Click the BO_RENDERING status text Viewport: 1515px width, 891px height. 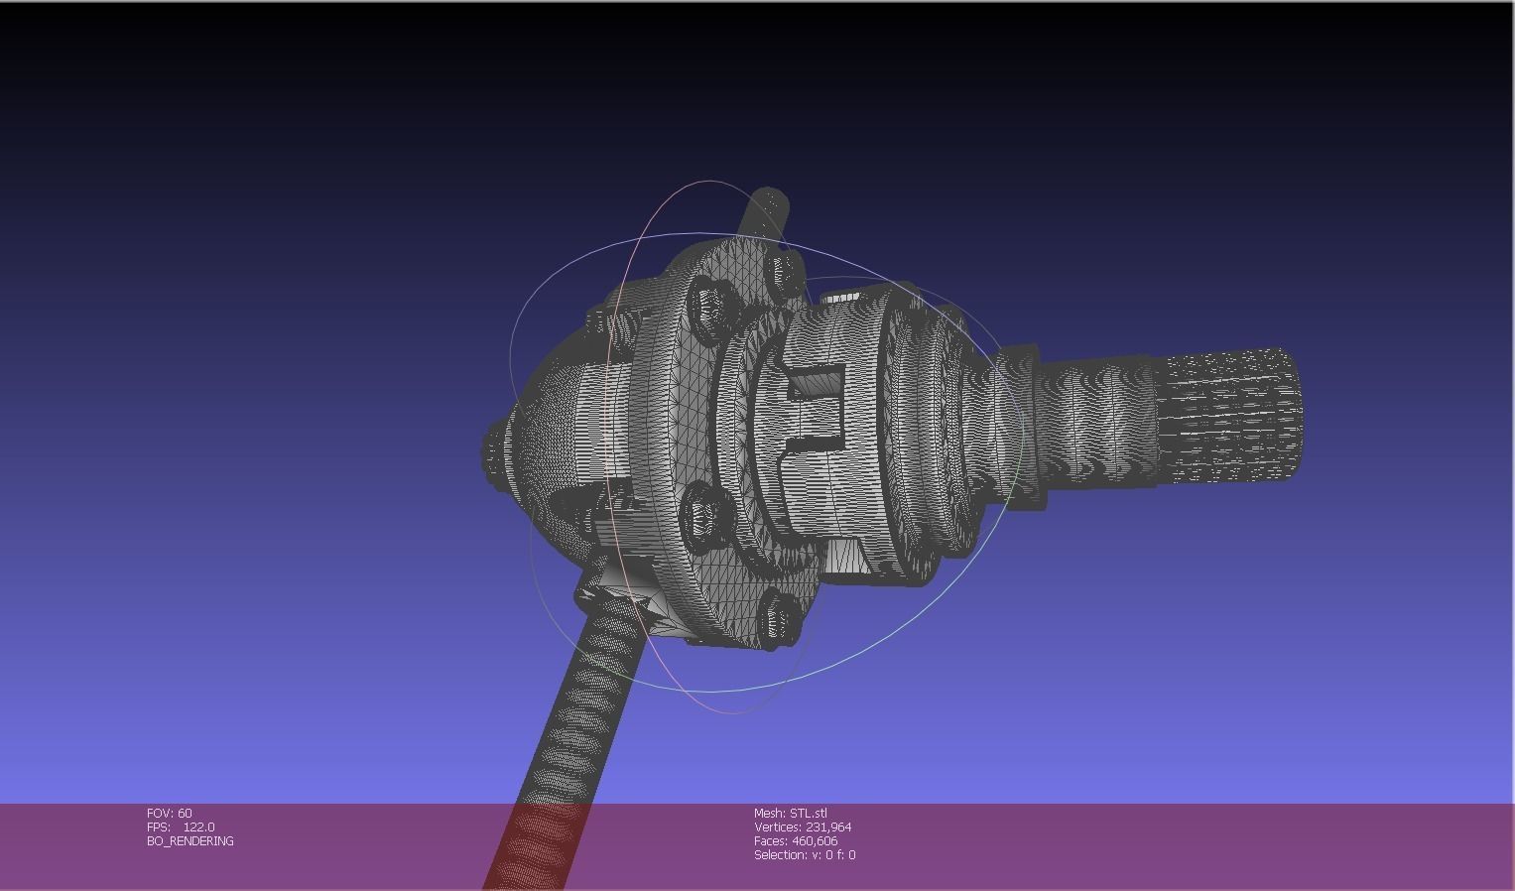[188, 839]
